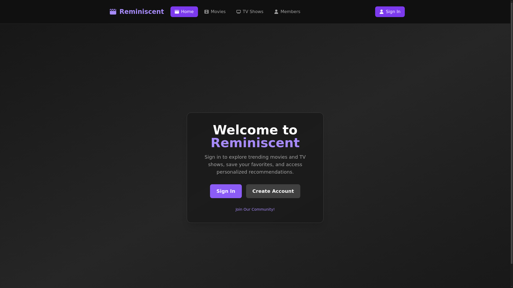This screenshot has height=288, width=513.
Task: Click Sign In in the top navigation bar
Action: [x=390, y=12]
